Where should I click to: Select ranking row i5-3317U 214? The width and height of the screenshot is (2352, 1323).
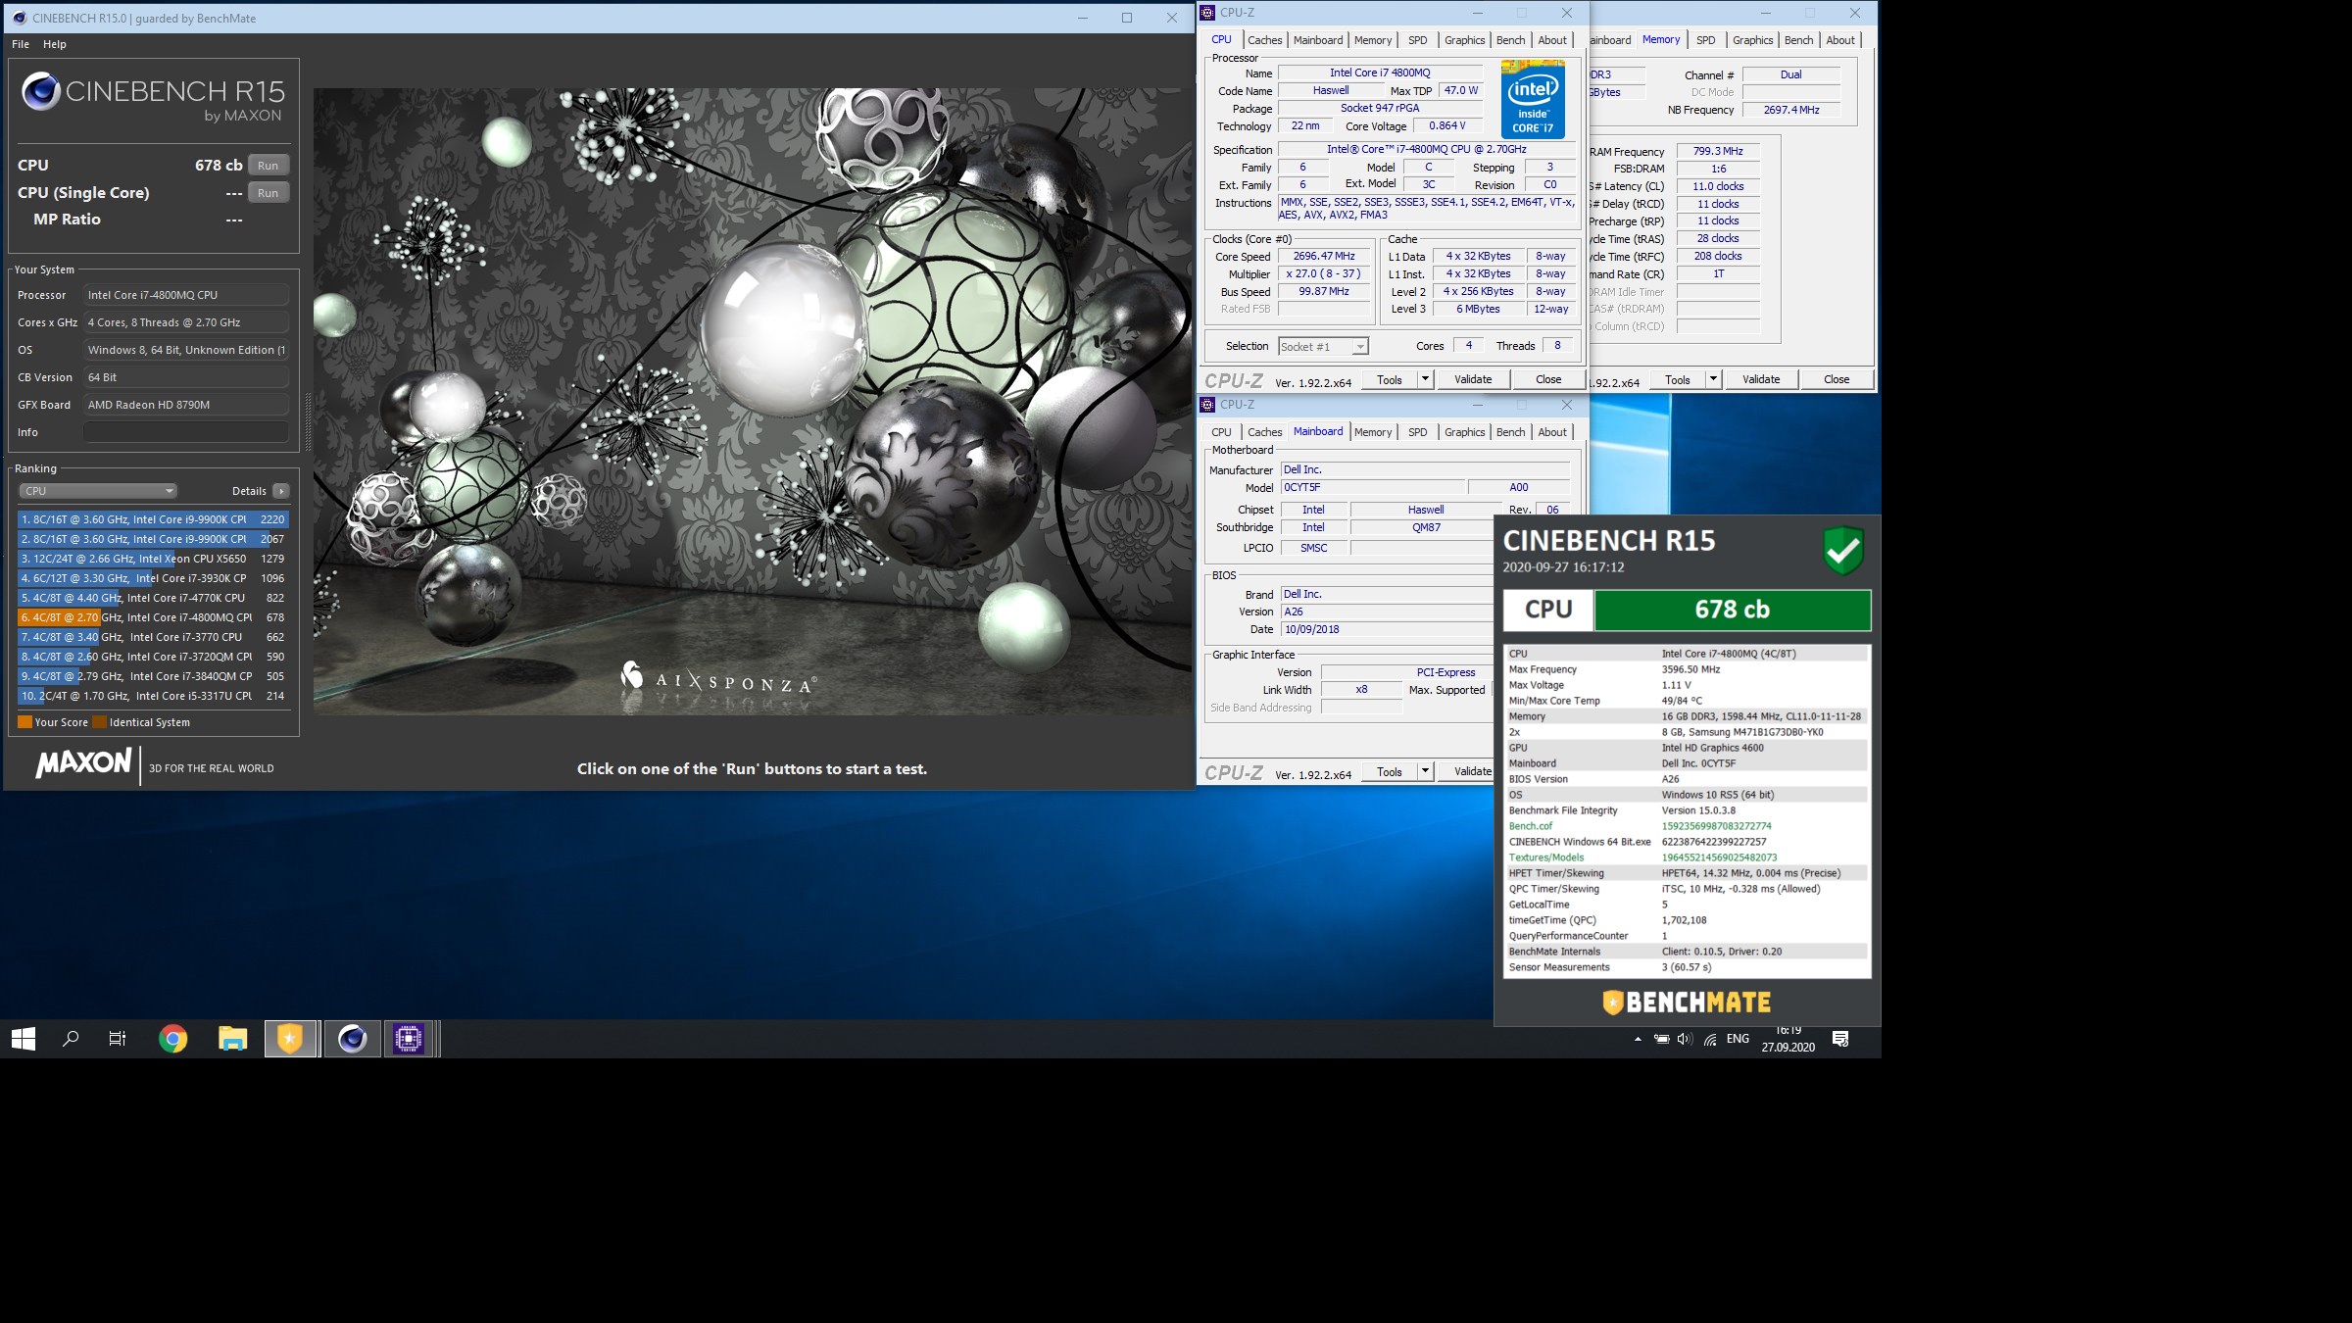[x=153, y=696]
